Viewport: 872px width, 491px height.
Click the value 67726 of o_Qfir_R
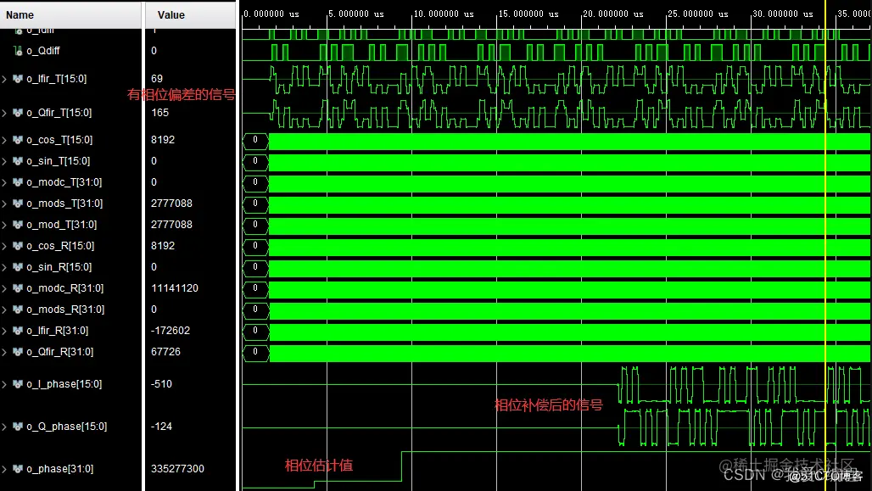click(x=165, y=352)
